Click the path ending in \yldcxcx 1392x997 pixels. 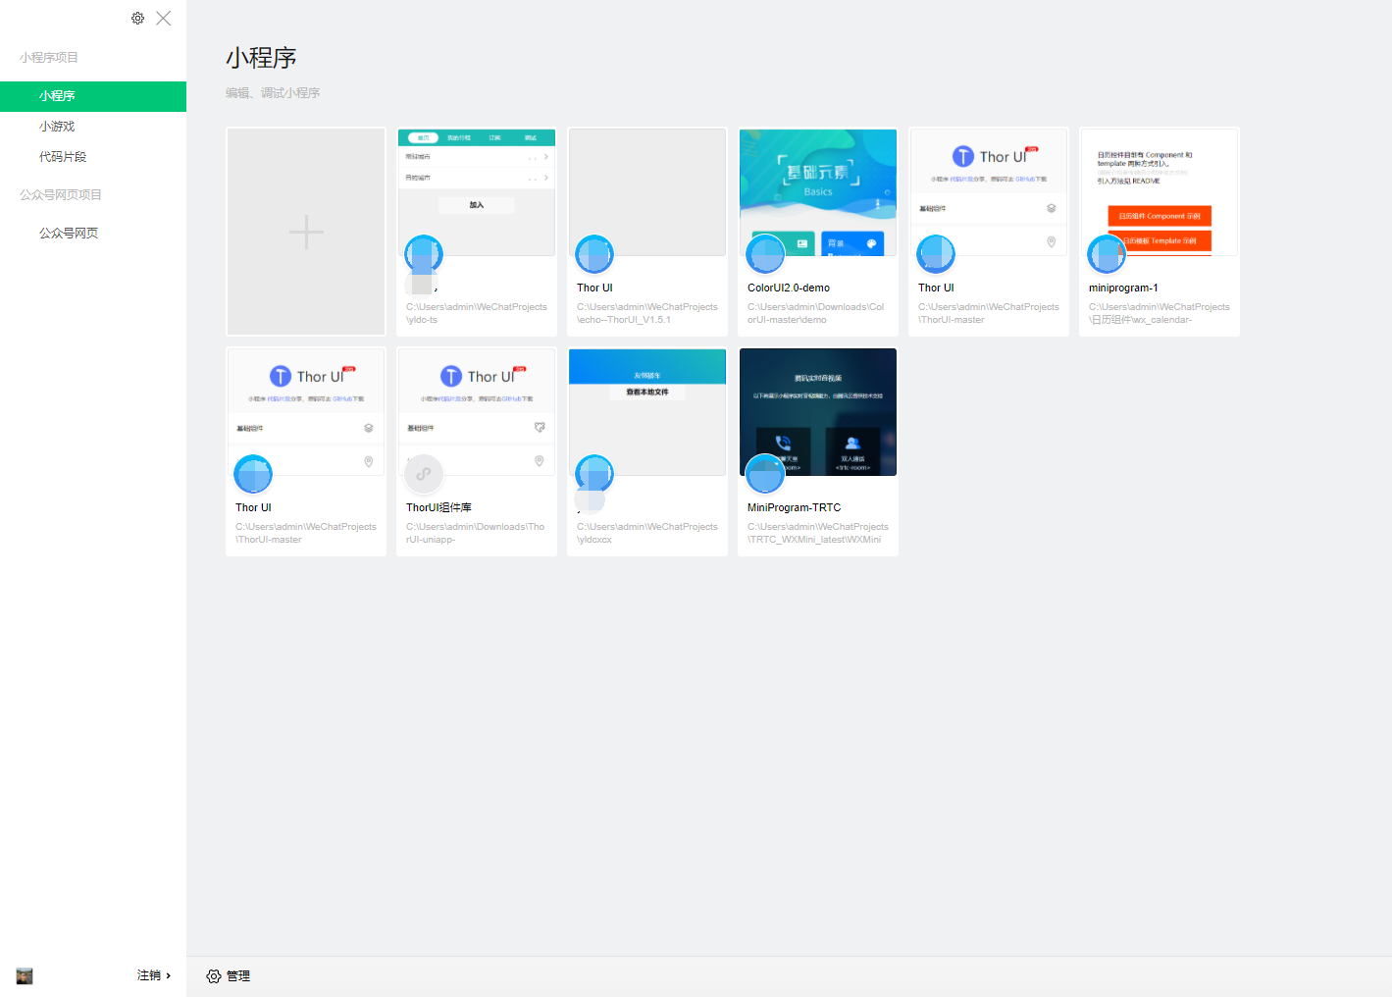[647, 533]
